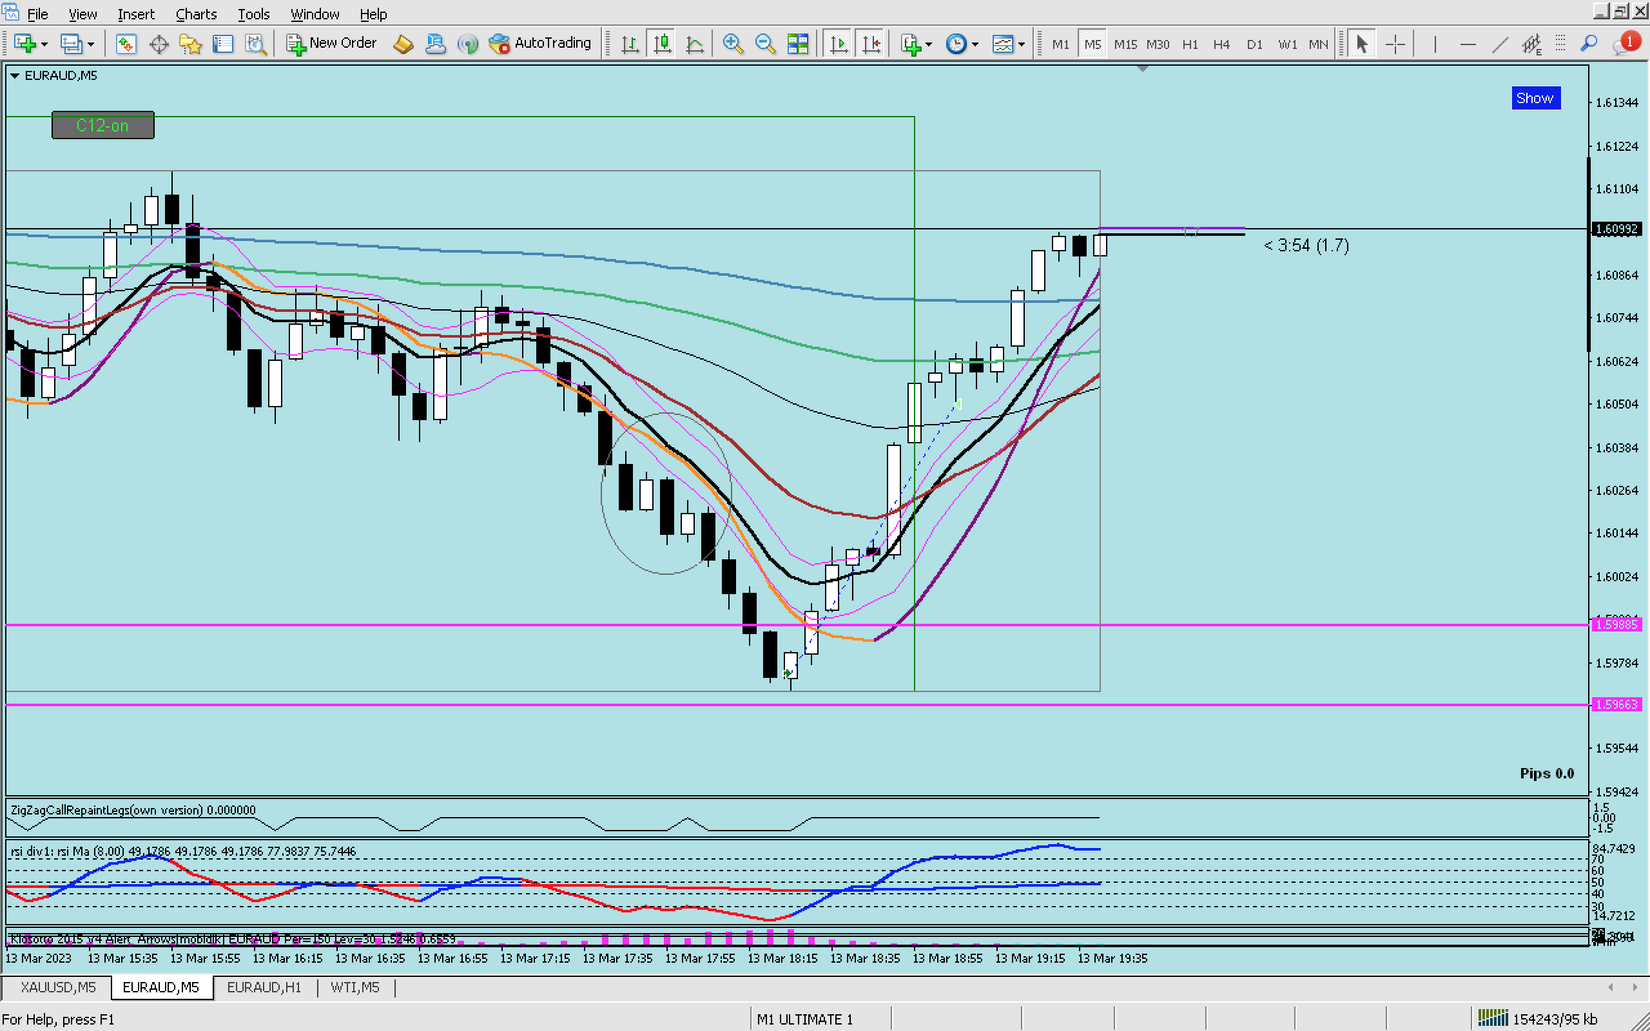1650x1031 pixels.
Task: Toggle the AutoTrading button
Action: (541, 43)
